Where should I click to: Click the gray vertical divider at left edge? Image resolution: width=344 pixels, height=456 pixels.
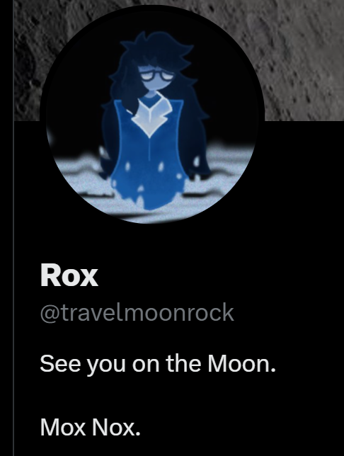pyautogui.click(x=13, y=228)
